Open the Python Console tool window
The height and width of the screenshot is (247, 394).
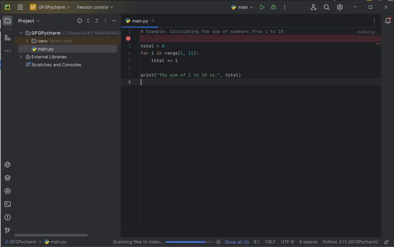[x=7, y=165]
